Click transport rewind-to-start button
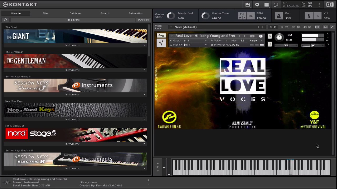This screenshot has width=337, height=189. point(240,18)
